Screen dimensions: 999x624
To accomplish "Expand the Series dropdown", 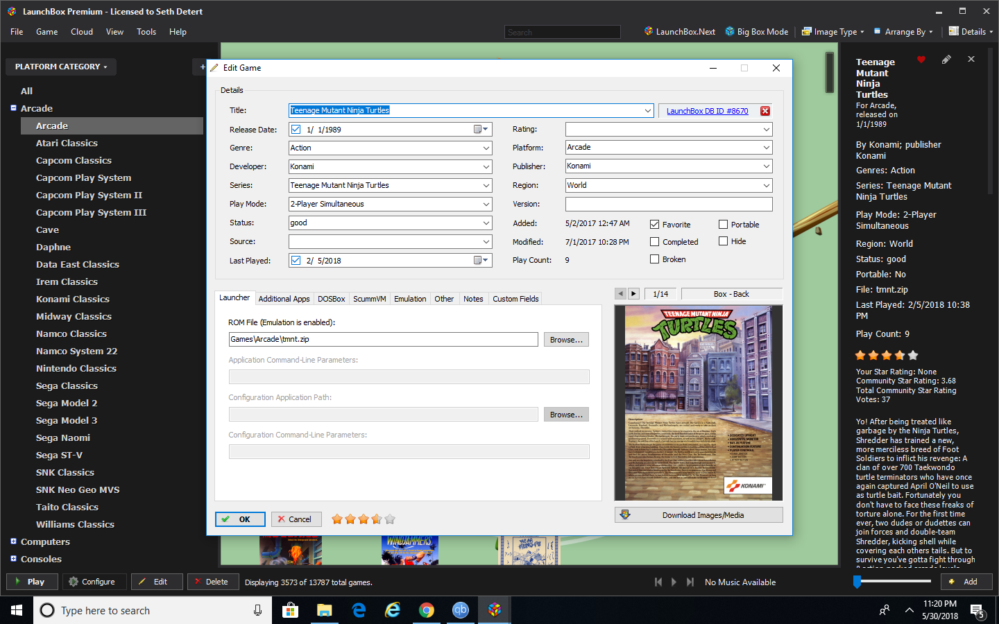I will point(486,185).
